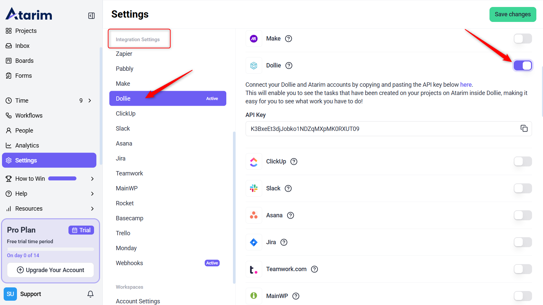
Task: Click the question mark next to Slack
Action: (x=288, y=188)
